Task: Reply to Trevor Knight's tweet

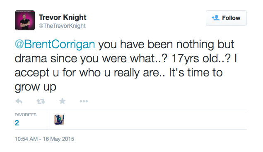Action: [19, 101]
